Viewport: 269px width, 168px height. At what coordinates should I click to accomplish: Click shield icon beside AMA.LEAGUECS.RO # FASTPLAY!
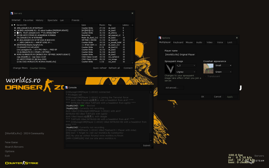15,28
